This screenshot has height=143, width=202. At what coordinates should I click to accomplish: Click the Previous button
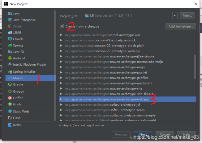tap(121, 134)
